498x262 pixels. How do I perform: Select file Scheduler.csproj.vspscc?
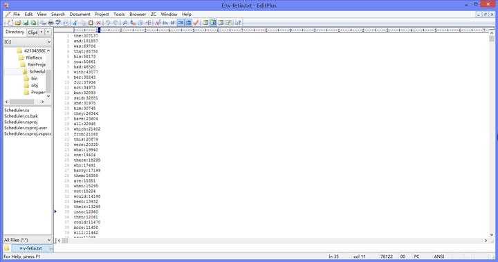coord(28,134)
